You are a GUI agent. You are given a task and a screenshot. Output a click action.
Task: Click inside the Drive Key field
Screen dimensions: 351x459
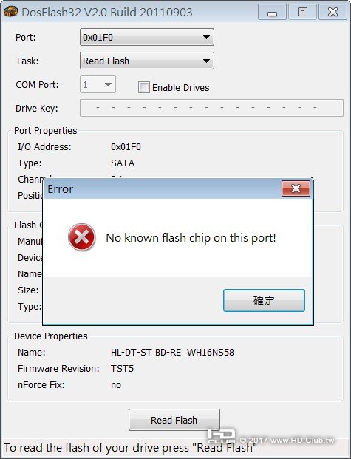(x=211, y=108)
